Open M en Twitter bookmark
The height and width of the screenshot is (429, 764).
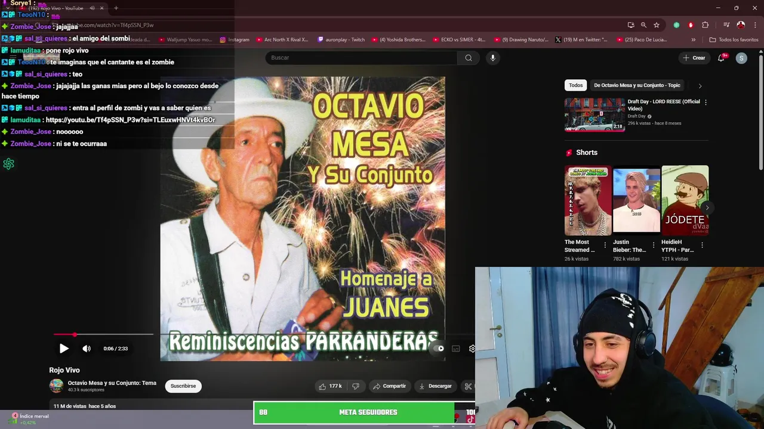point(581,40)
